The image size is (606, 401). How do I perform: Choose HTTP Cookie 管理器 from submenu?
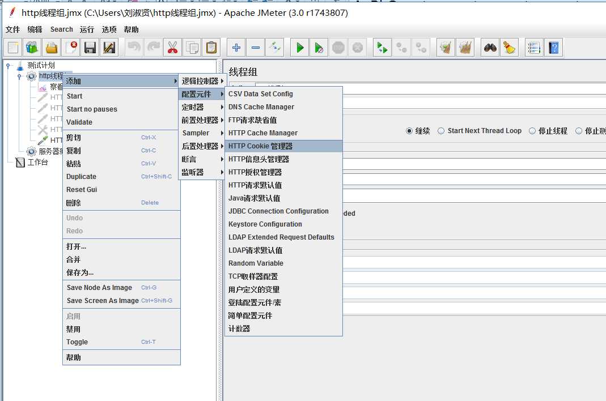point(283,146)
